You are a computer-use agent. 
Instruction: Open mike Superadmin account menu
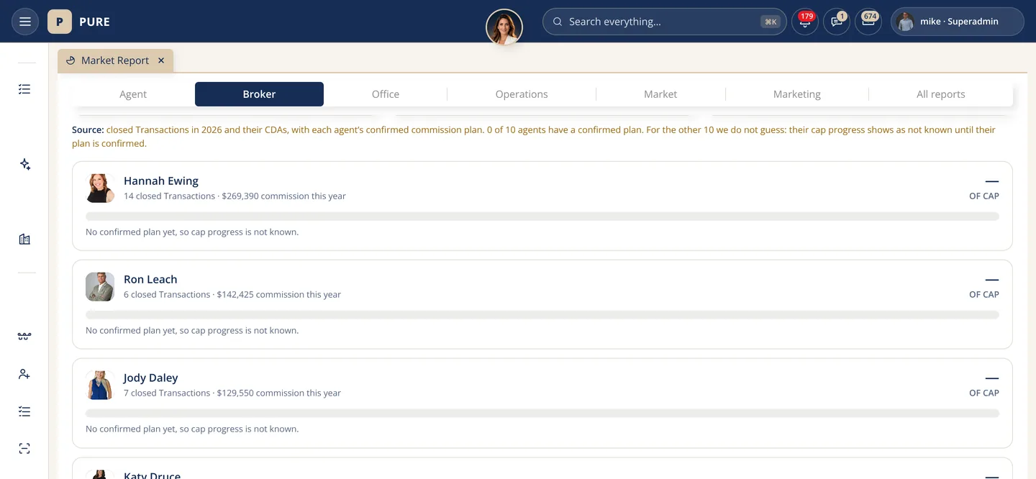tap(957, 22)
